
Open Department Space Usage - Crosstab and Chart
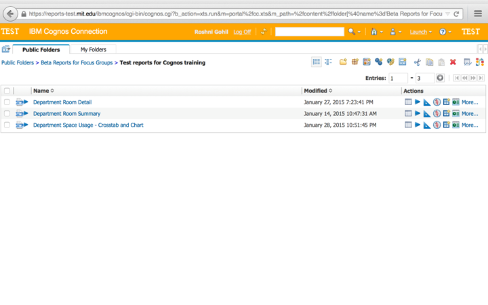click(x=88, y=125)
